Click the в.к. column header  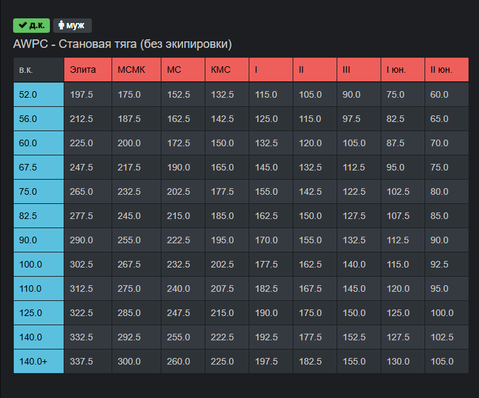39,70
